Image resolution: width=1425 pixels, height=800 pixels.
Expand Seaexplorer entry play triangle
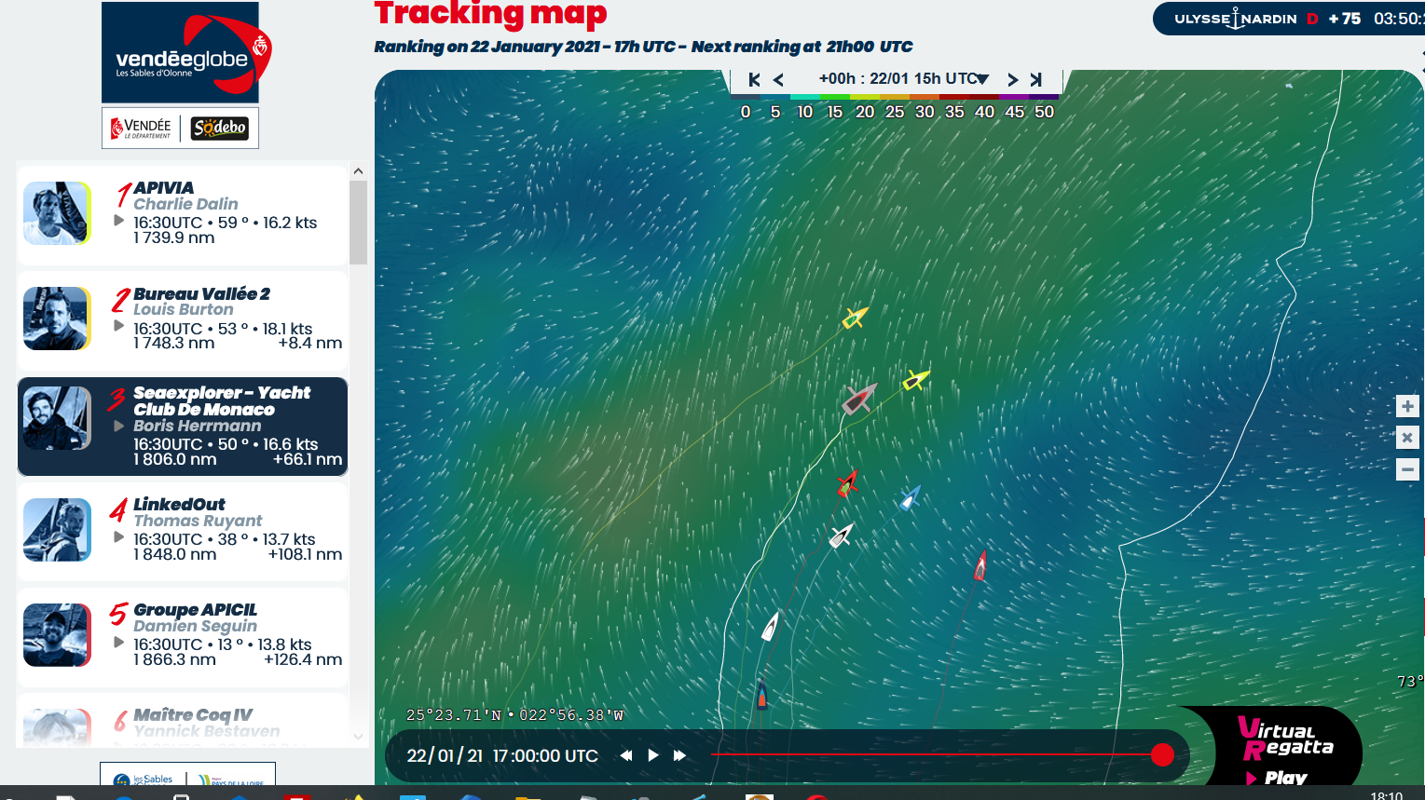(x=118, y=426)
